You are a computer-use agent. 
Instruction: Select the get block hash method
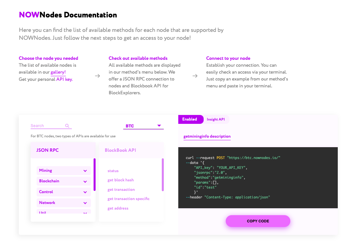click(x=121, y=180)
